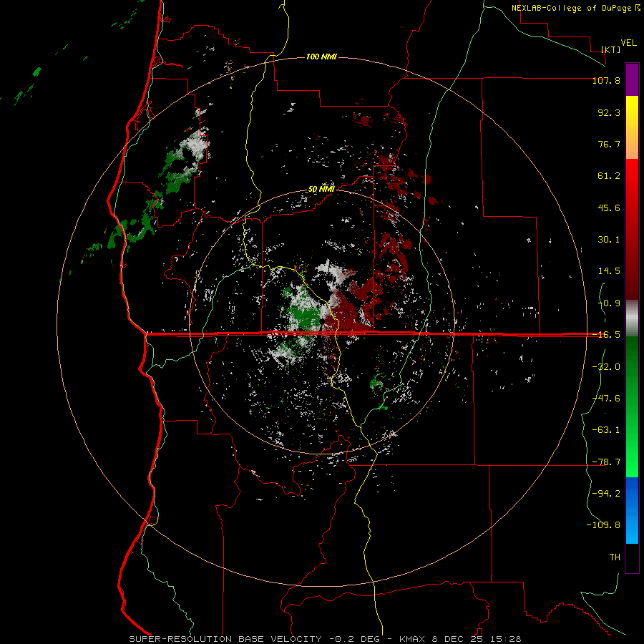Click the -78.7 value on velocity scale
Image resolution: width=644 pixels, height=644 pixels.
click(x=606, y=462)
